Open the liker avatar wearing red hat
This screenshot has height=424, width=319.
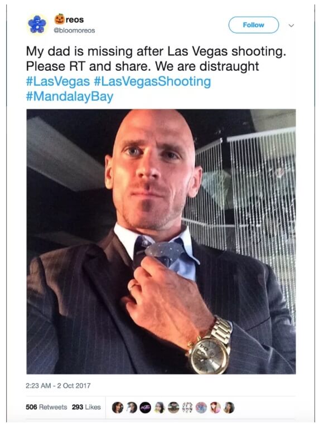[x=215, y=407]
